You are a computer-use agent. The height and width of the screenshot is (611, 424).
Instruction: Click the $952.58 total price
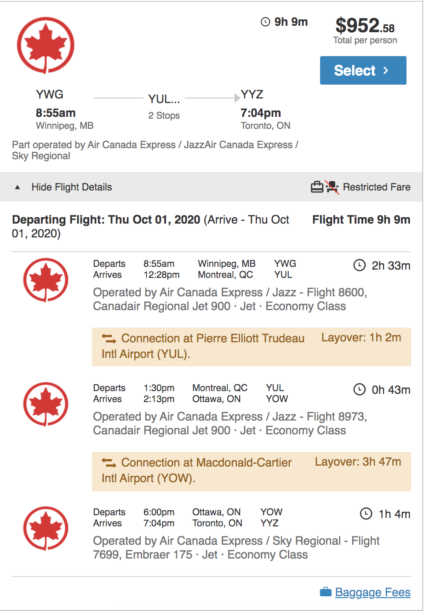(x=365, y=26)
